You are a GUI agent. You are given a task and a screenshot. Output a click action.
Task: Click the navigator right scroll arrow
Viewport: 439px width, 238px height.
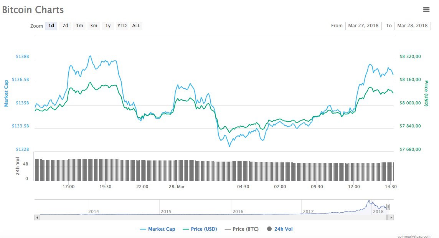coord(391,217)
